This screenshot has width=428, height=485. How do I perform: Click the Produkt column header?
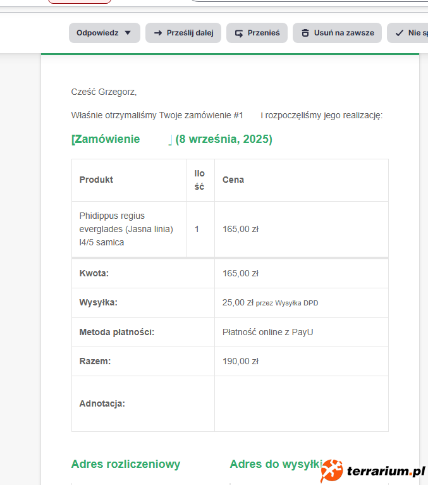tap(96, 180)
